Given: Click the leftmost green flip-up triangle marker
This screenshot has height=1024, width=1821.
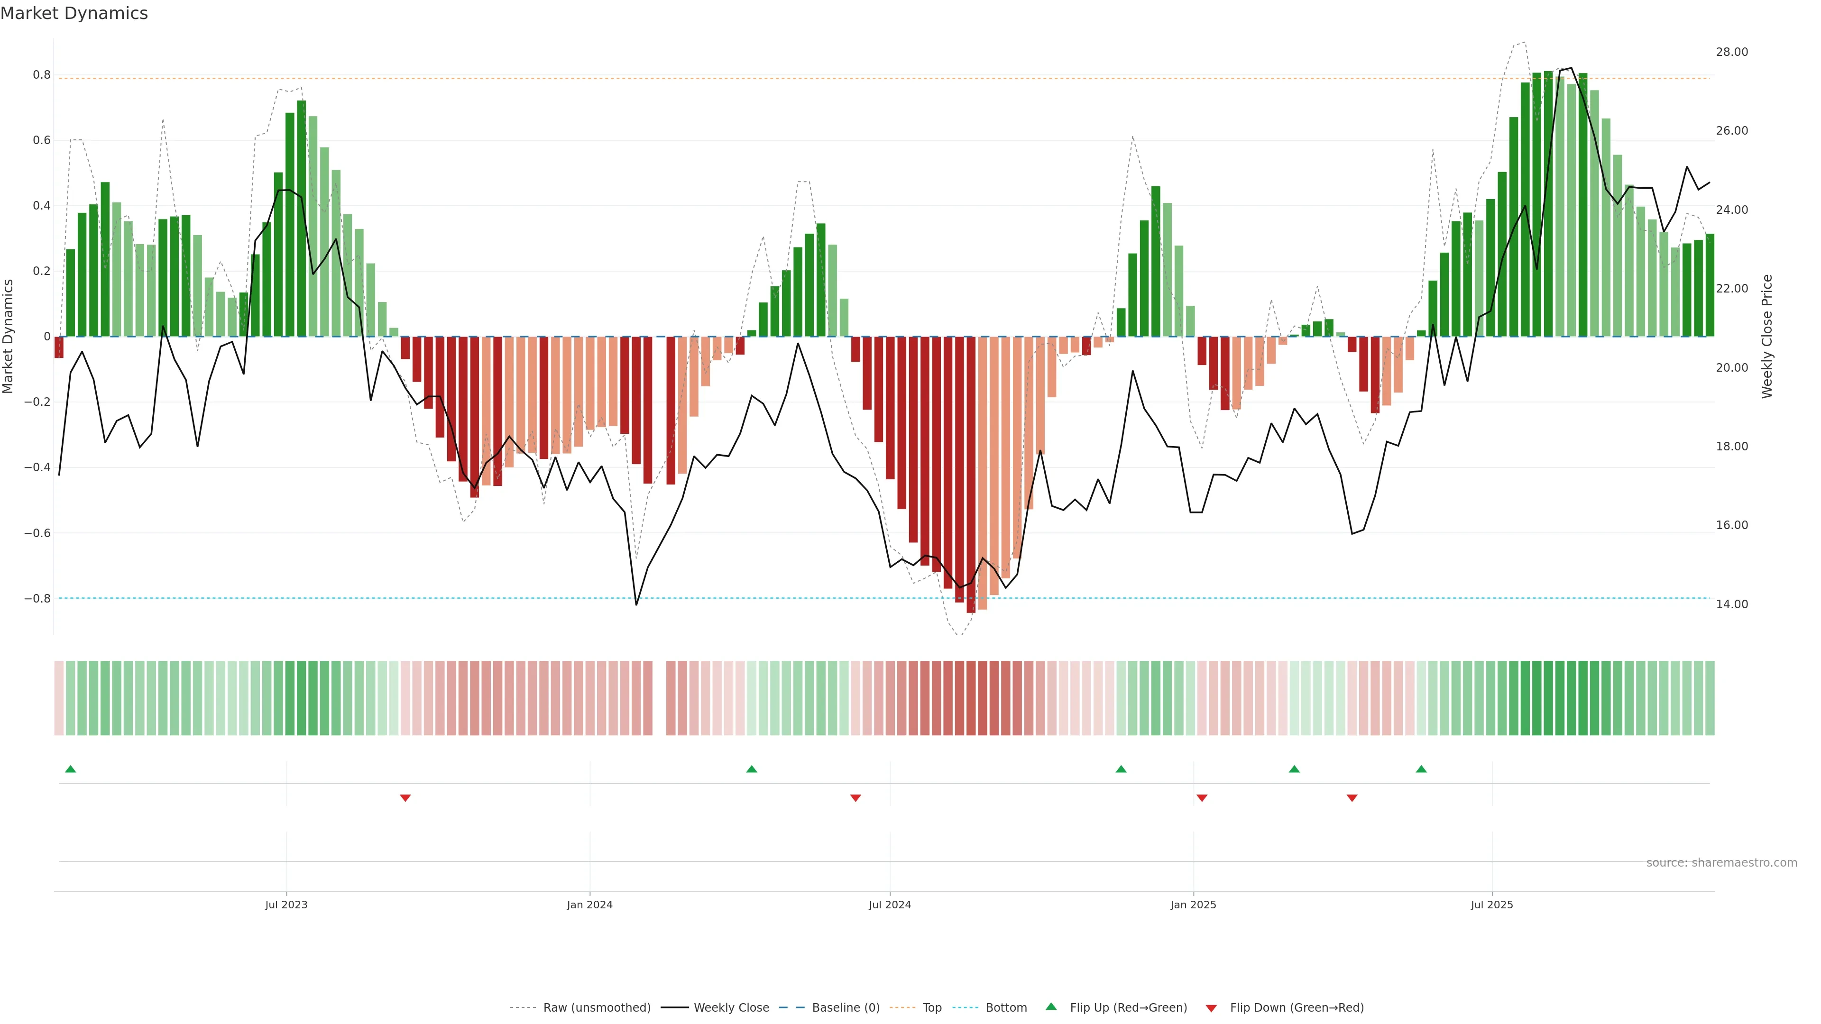Looking at the screenshot, I should pyautogui.click(x=70, y=769).
